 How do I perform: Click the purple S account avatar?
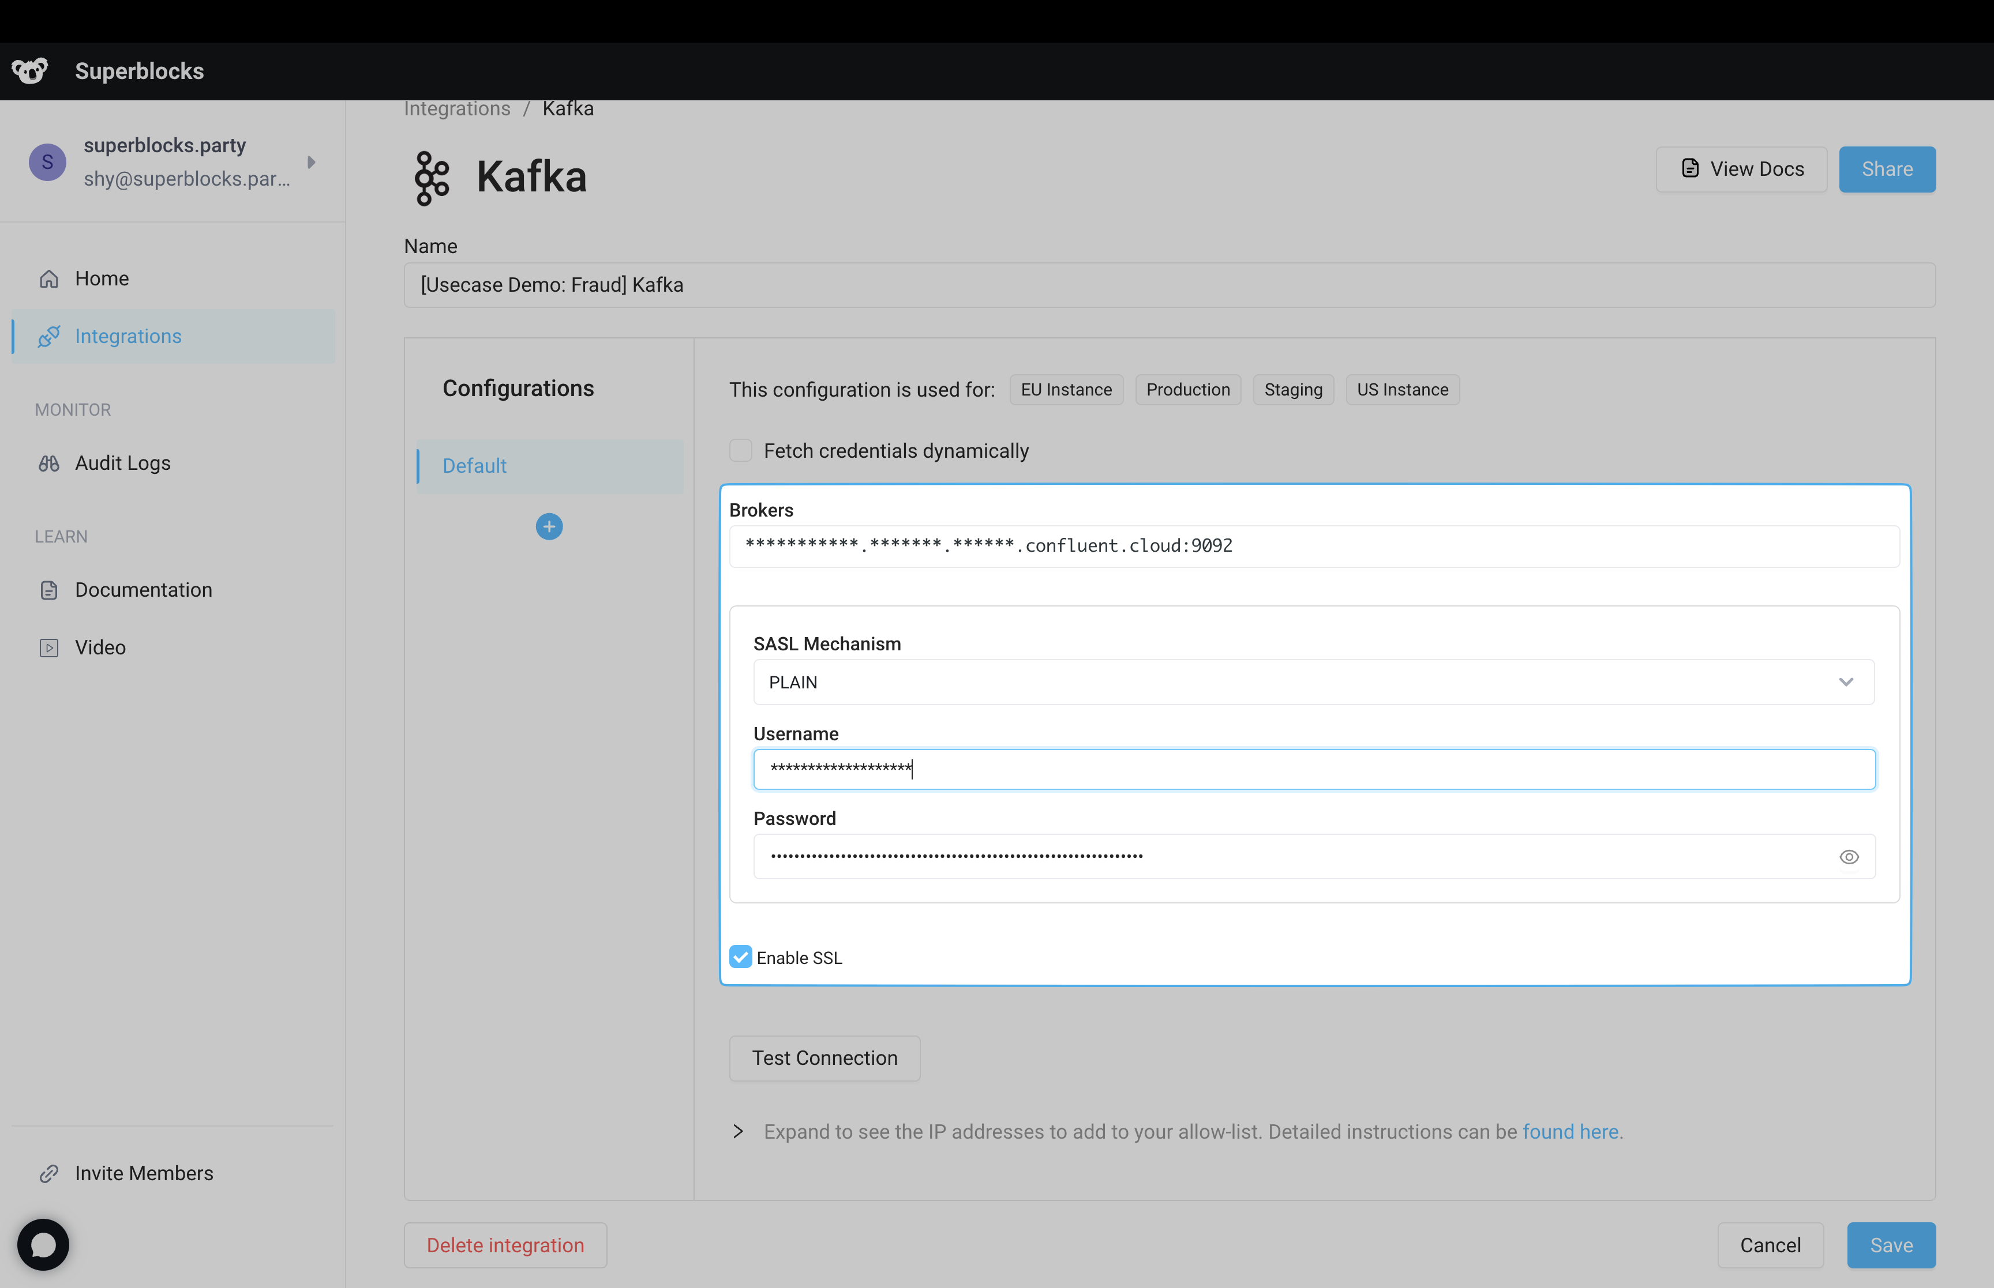point(48,161)
